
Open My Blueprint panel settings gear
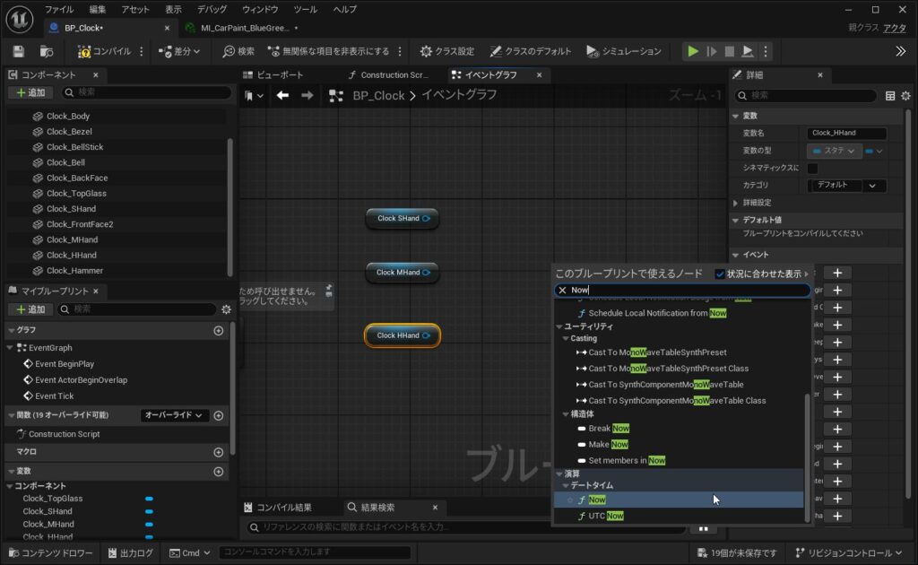(226, 309)
